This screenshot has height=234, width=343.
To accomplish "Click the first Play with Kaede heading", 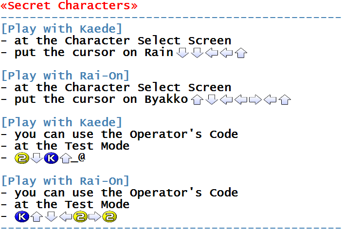I will tap(62, 29).
